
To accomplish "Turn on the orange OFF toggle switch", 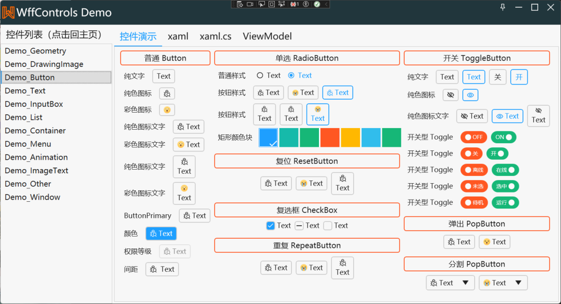I will [473, 137].
